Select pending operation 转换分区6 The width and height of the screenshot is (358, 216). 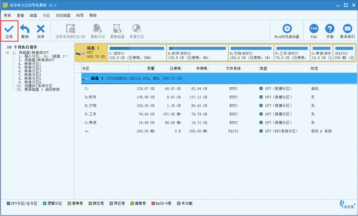30,82
